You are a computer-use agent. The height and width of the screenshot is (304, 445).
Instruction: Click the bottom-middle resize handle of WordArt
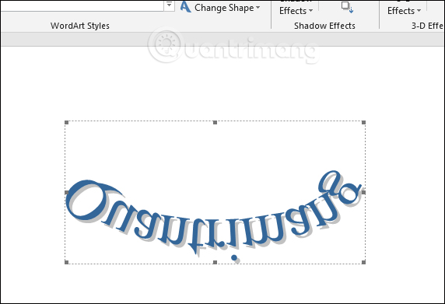(215, 262)
